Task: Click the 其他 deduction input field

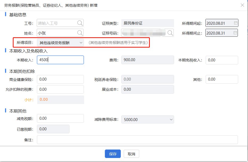Action: point(222,79)
